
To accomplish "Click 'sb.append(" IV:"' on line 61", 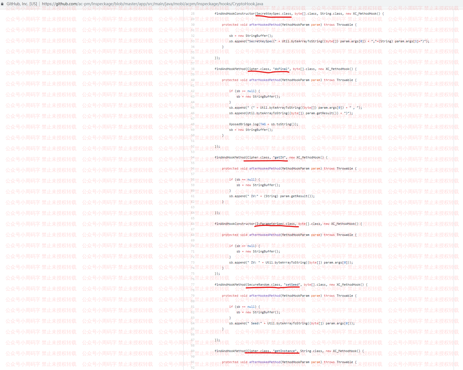I will pos(244,196).
